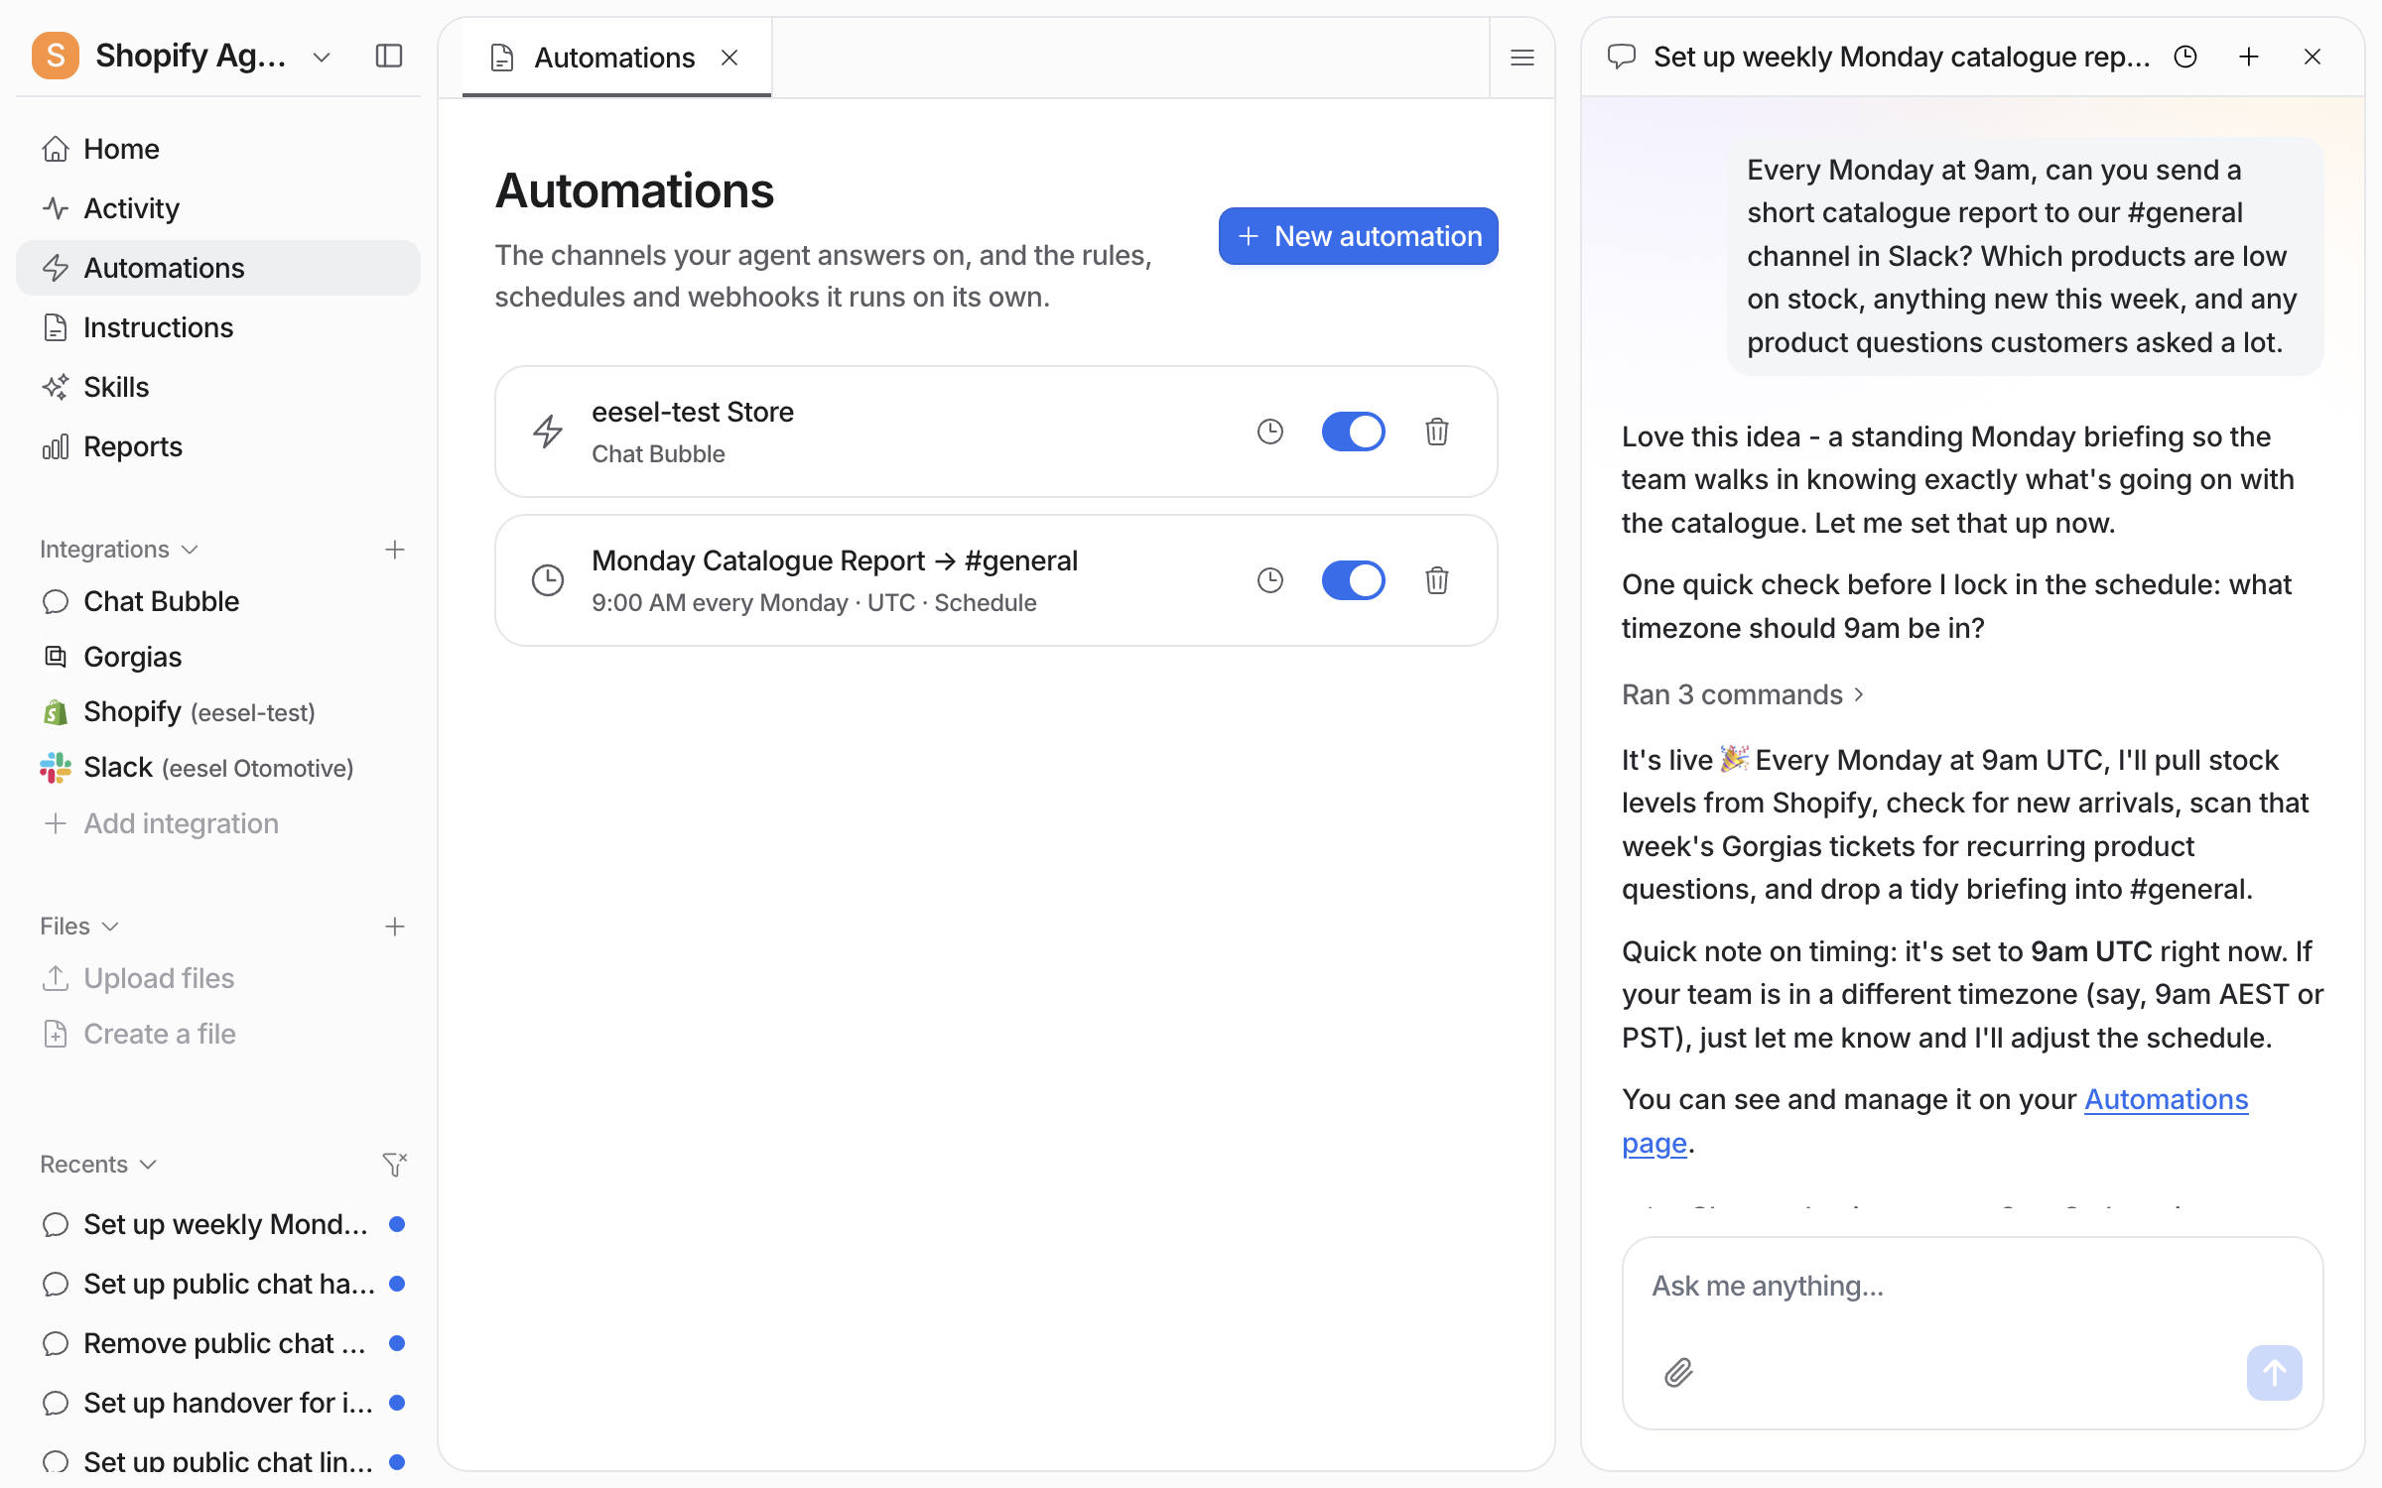Click plus icon next to Files

395,927
